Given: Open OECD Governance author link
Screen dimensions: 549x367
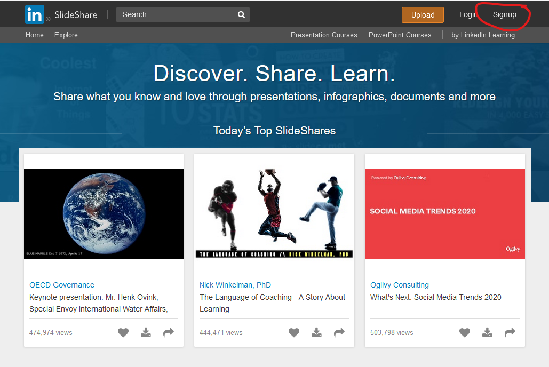Looking at the screenshot, I should pos(62,285).
